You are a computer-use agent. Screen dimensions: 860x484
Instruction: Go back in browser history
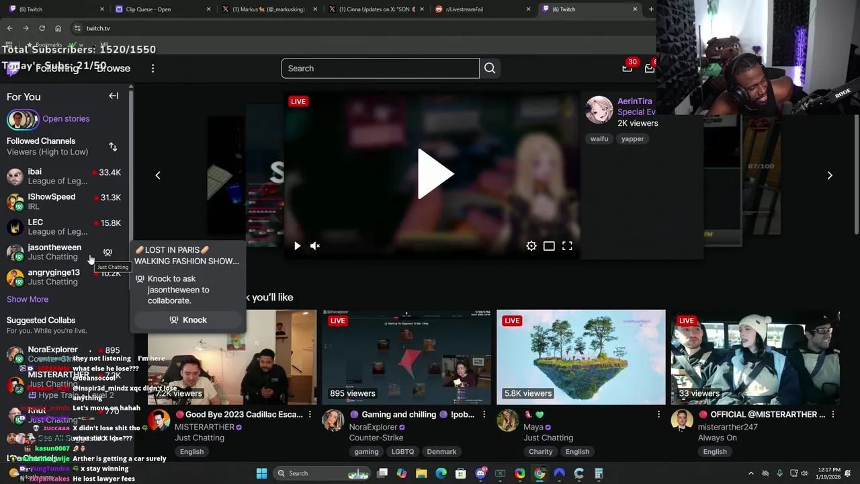click(9, 28)
